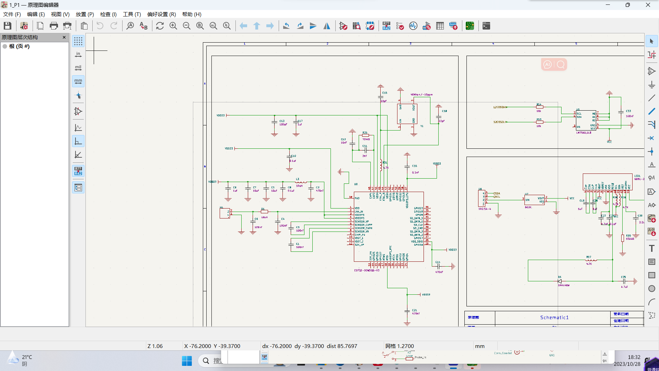
Task: Open the 偏好设置 (R) menu
Action: [x=161, y=14]
